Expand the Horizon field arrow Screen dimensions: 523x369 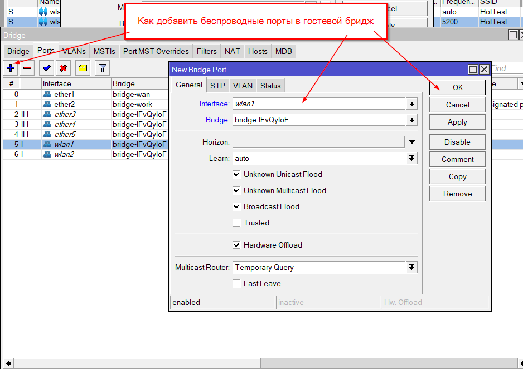[412, 142]
